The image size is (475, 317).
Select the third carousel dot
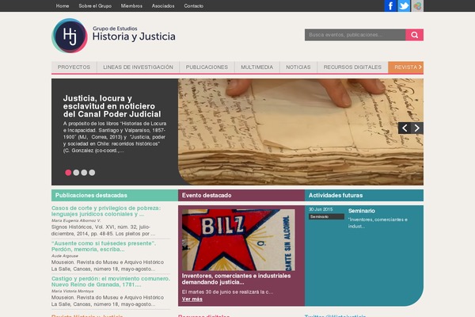(84, 172)
